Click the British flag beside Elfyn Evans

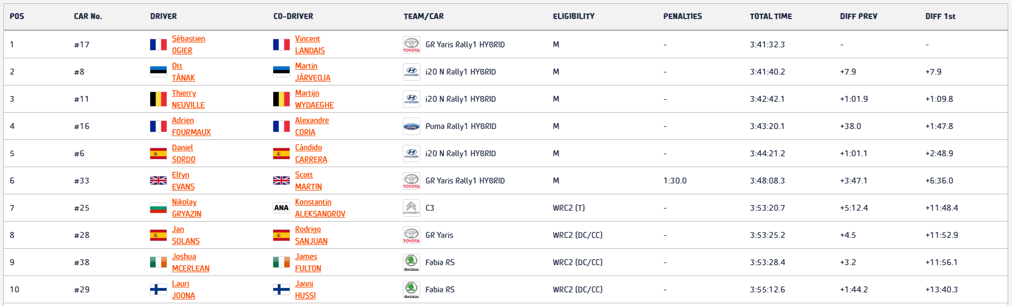tap(158, 181)
